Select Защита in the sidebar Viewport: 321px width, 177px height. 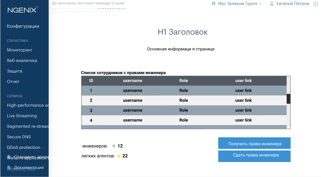pos(14,71)
